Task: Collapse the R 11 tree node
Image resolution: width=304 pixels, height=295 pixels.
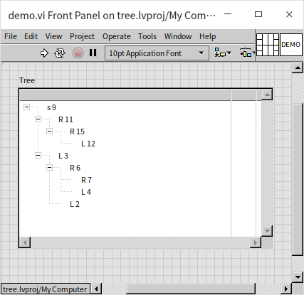Action: click(38, 119)
